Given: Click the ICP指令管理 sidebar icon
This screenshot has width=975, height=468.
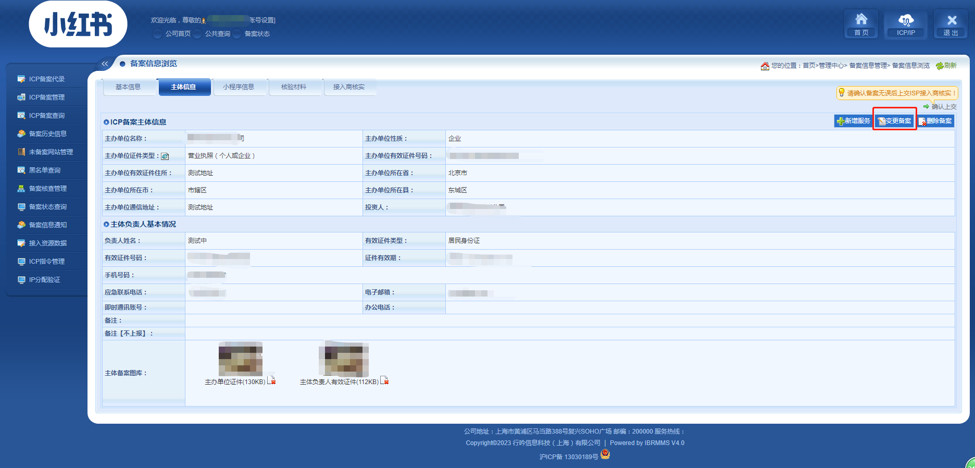Looking at the screenshot, I should click(x=21, y=262).
